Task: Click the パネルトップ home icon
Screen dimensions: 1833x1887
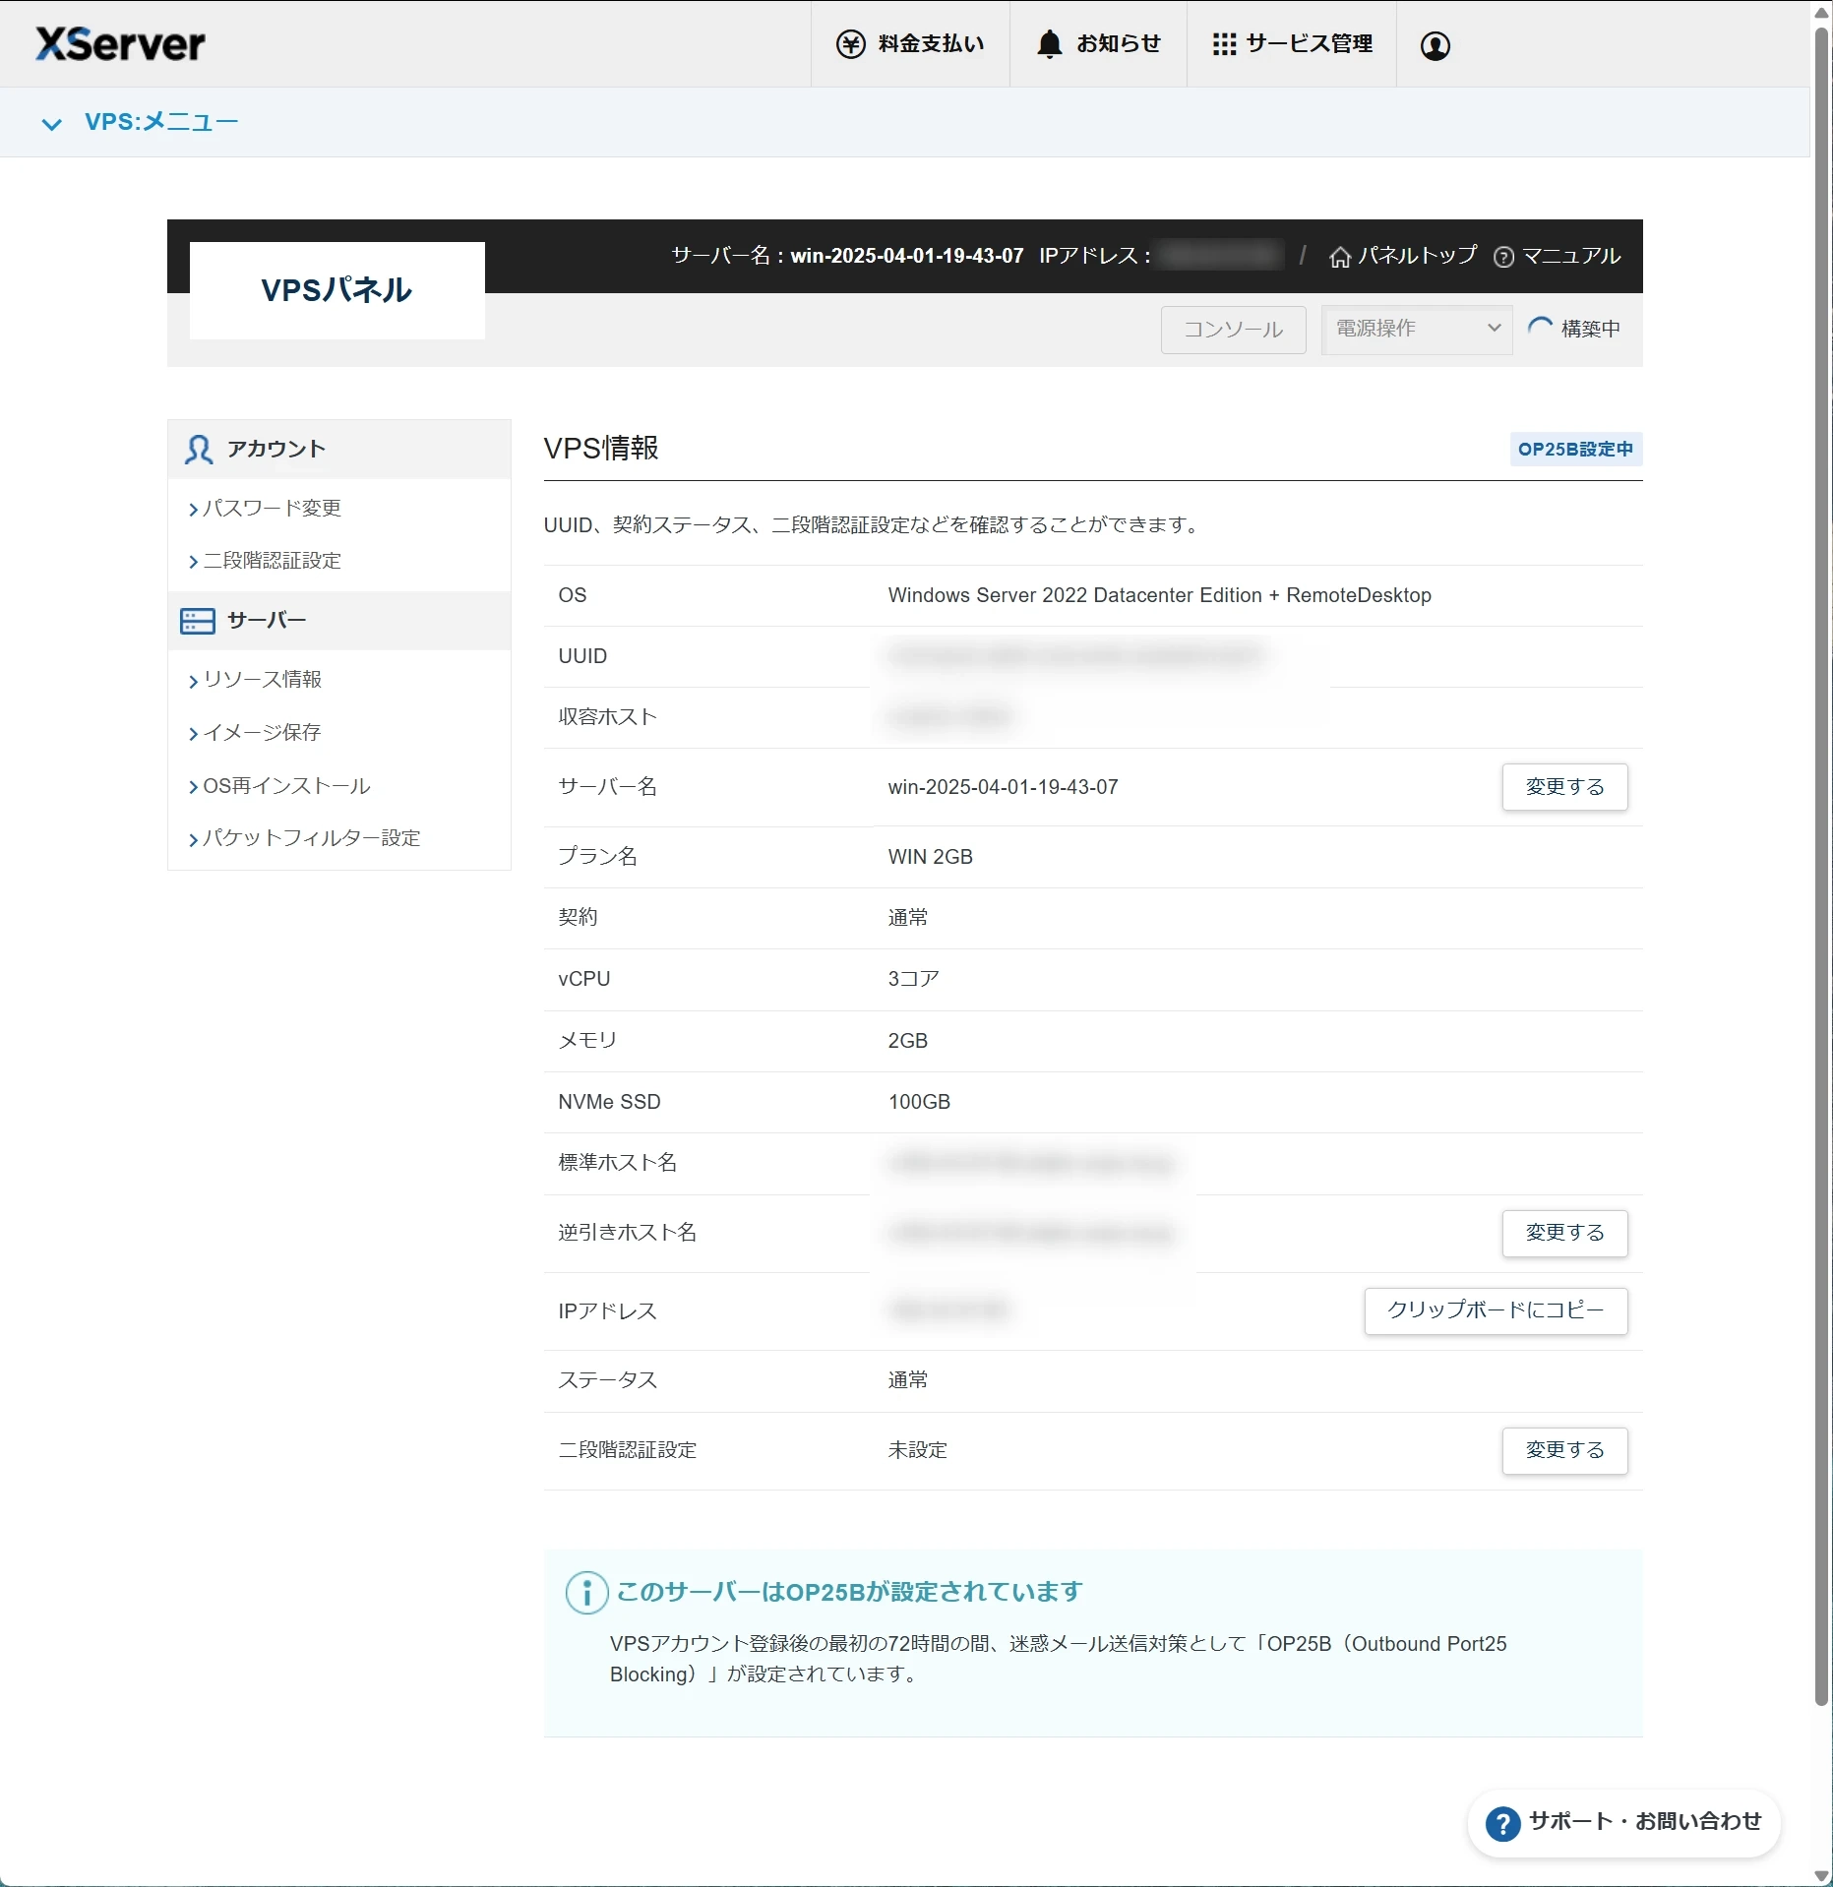Action: pyautogui.click(x=1339, y=257)
